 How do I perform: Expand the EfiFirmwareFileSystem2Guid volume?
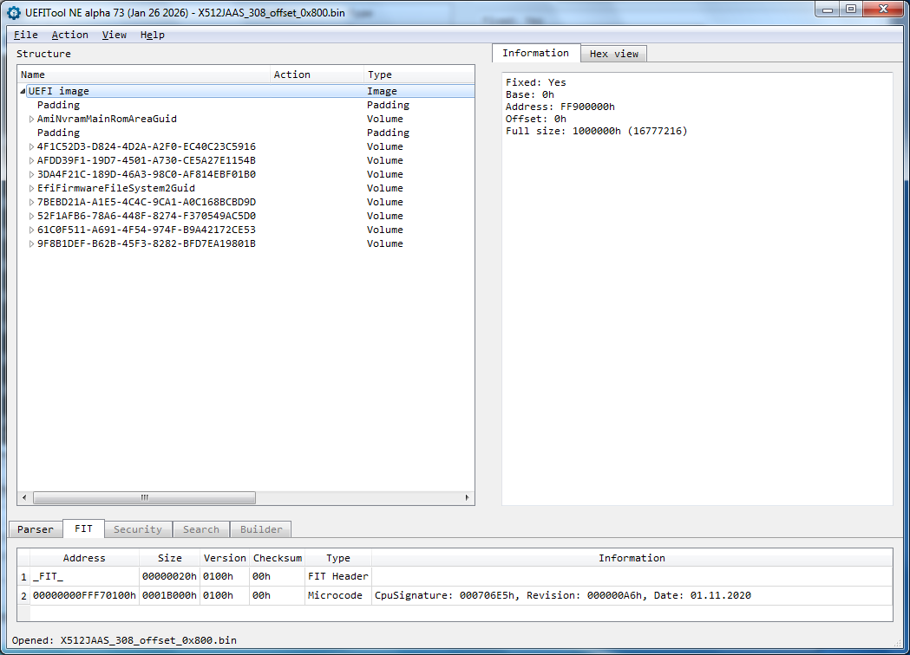[x=32, y=189]
